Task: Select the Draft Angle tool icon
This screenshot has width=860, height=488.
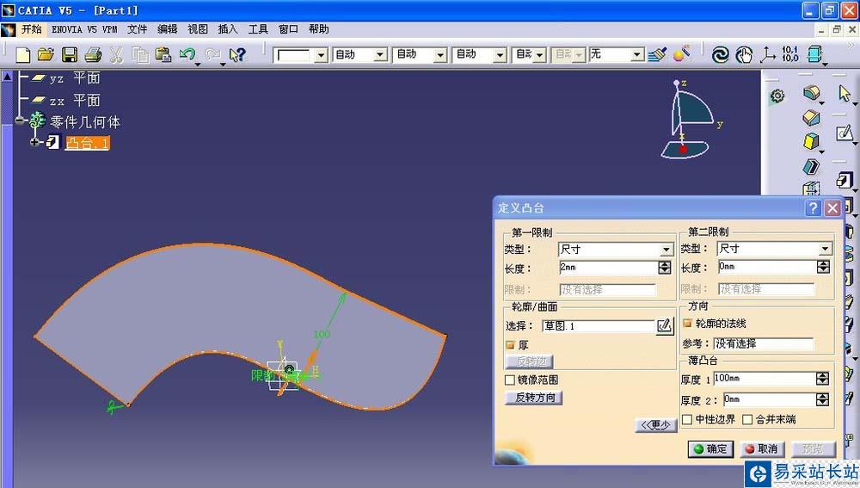Action: pyautogui.click(x=811, y=141)
